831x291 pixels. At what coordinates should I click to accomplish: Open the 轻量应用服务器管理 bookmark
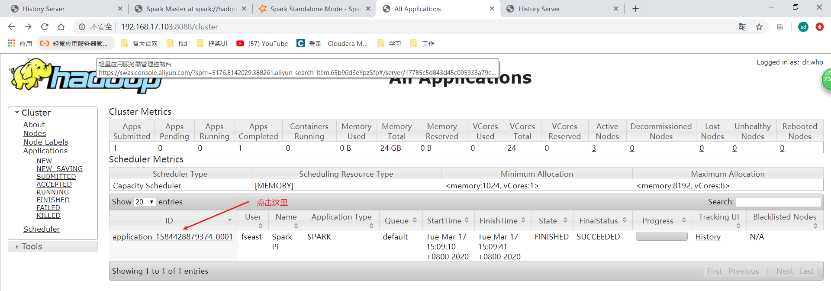click(75, 43)
